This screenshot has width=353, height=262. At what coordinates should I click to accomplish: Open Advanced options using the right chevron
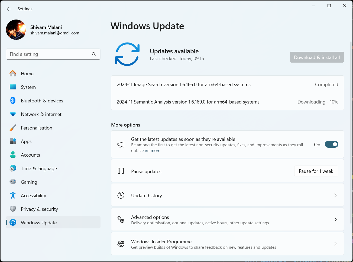click(x=336, y=219)
